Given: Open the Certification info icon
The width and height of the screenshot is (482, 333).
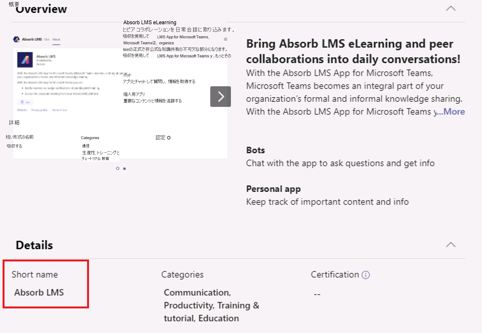Looking at the screenshot, I should (366, 275).
